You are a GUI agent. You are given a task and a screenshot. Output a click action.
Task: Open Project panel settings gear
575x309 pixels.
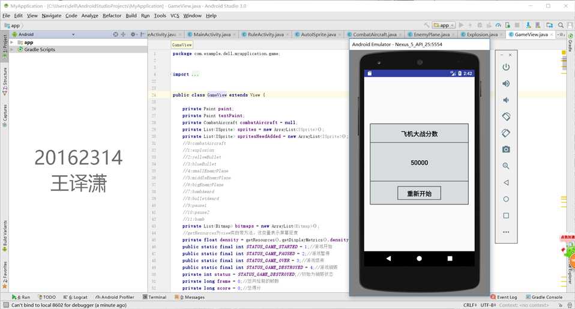click(x=133, y=34)
